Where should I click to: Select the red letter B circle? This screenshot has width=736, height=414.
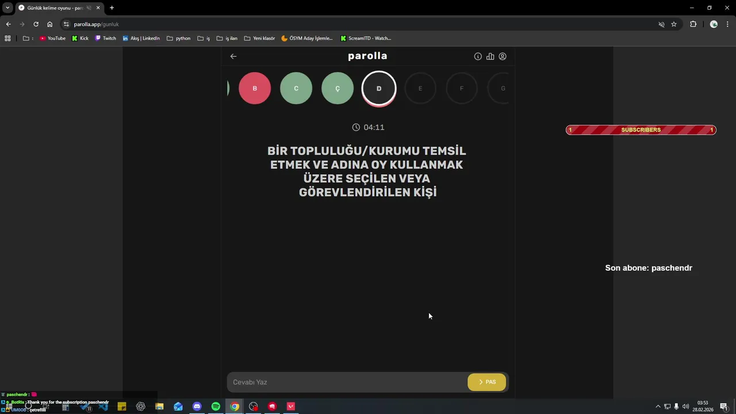pos(255,89)
